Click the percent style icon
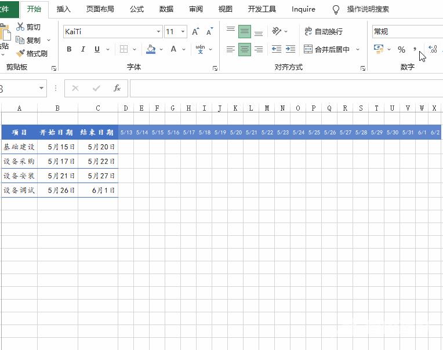The width and height of the screenshot is (443, 350). [x=401, y=50]
